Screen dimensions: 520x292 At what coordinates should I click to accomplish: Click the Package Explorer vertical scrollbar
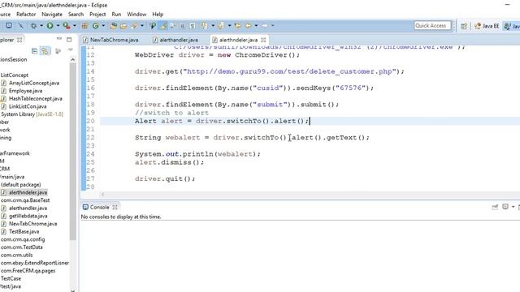coord(72,151)
